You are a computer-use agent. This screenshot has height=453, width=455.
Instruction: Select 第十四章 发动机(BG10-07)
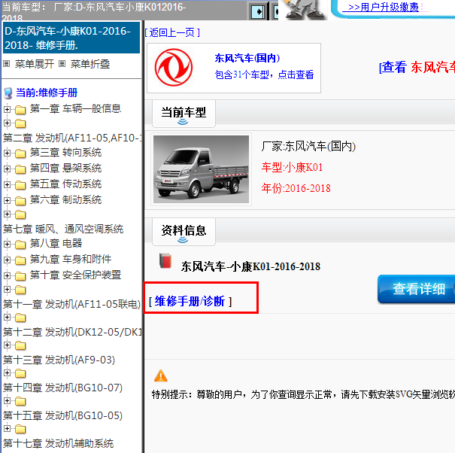coord(62,388)
